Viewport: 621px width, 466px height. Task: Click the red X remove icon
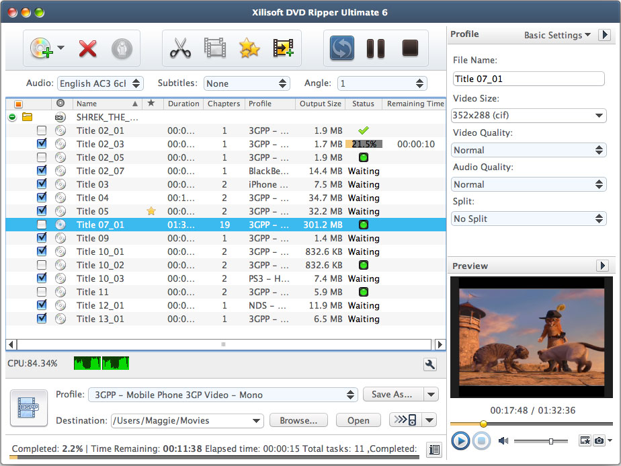pyautogui.click(x=87, y=48)
